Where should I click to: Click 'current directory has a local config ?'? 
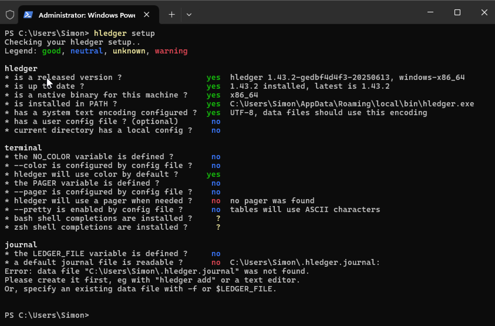103,130
